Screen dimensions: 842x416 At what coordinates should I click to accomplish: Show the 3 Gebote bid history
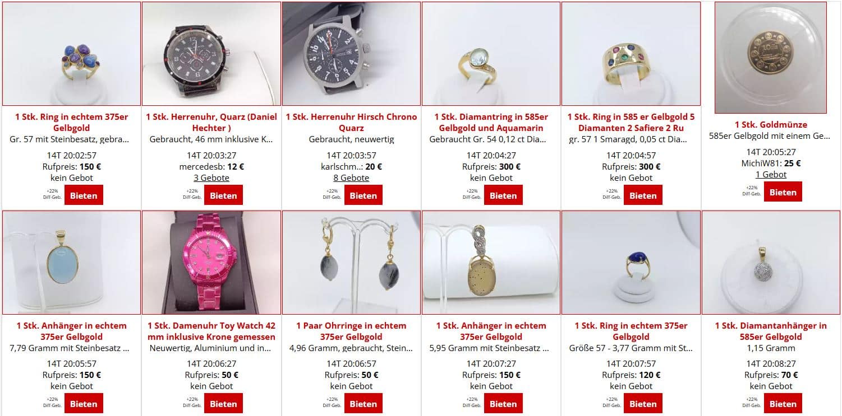[211, 177]
